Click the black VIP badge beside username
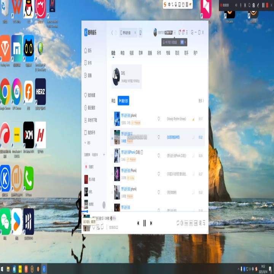The image size is (274, 274). click(169, 32)
